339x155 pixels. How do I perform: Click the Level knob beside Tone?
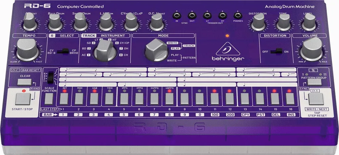click(309, 22)
